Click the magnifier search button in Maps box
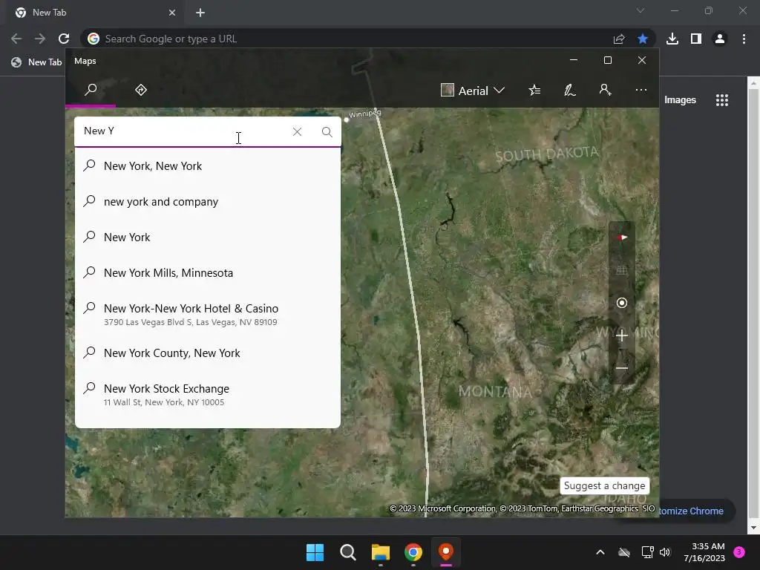This screenshot has width=760, height=570. [x=327, y=132]
